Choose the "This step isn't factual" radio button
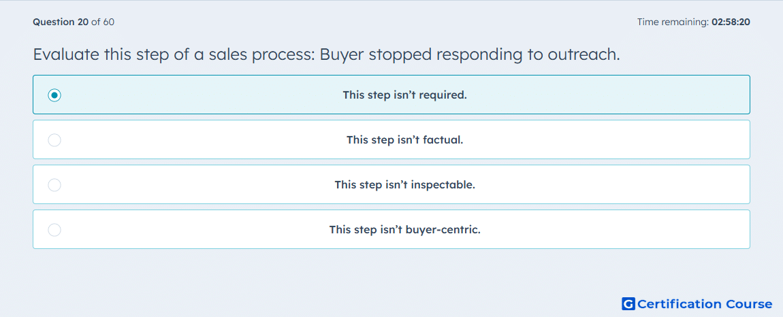 54,139
